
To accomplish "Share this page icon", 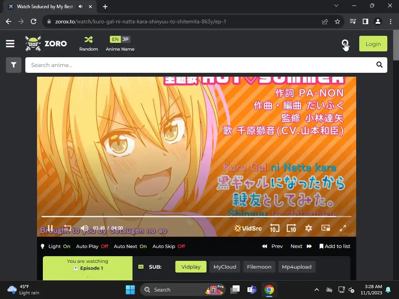I will pyautogui.click(x=325, y=22).
